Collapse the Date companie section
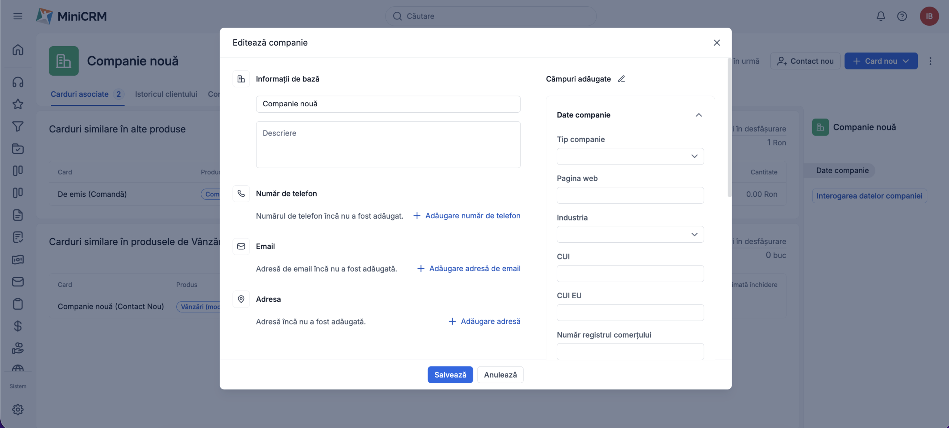This screenshot has height=428, width=949. pyautogui.click(x=698, y=115)
